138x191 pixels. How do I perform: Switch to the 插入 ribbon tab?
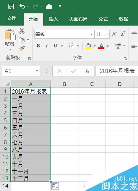pos(54,19)
